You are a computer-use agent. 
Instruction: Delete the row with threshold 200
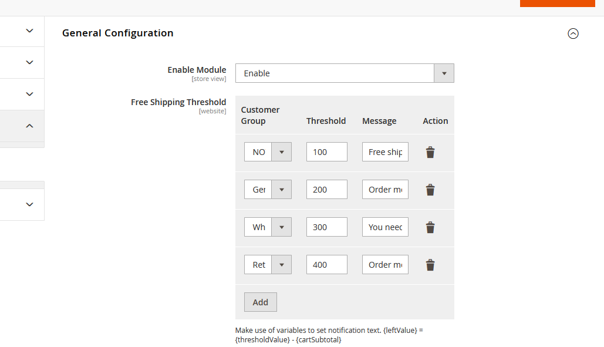coord(430,190)
